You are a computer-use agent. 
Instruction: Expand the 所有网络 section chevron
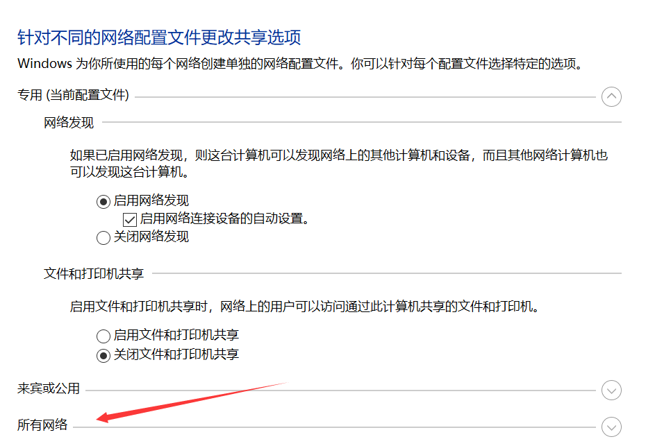(x=611, y=427)
